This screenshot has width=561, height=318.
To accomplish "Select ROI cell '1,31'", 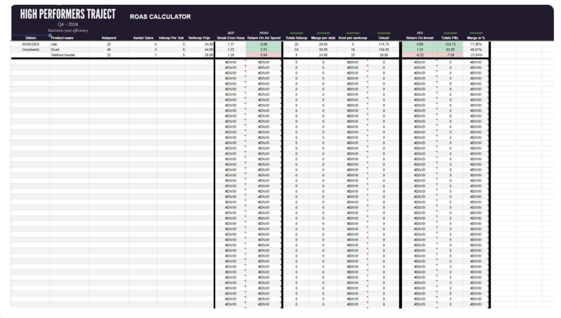I will click(x=420, y=50).
